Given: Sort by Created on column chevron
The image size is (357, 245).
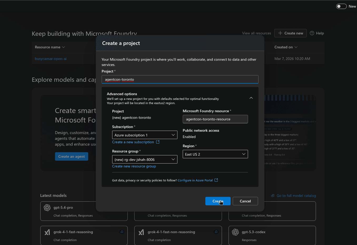Looking at the screenshot, I should click(296, 47).
